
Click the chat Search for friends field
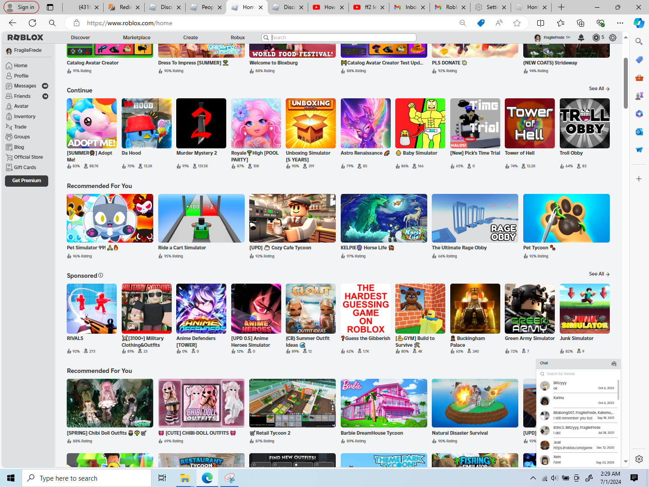click(578, 374)
